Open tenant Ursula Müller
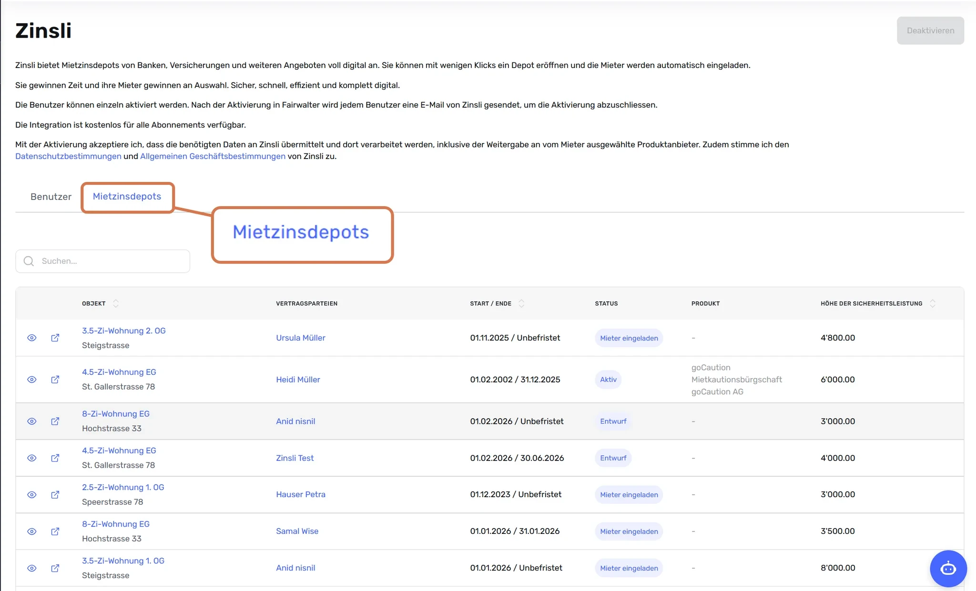The height and width of the screenshot is (591, 976). (x=301, y=338)
